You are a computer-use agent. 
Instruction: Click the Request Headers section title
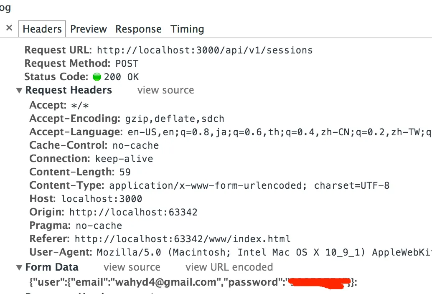coord(69,90)
